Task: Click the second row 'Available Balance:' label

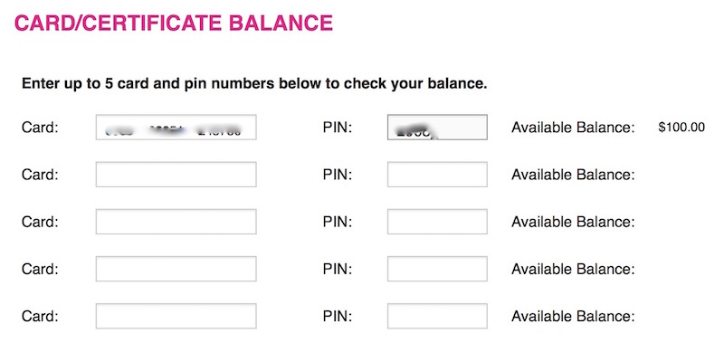Action: coord(573,175)
